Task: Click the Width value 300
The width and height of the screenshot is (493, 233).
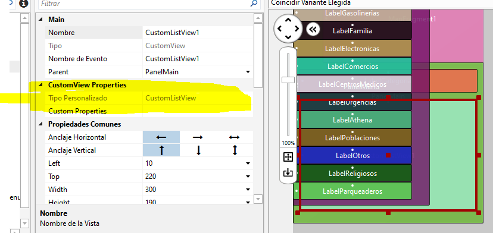Action: 151,190
